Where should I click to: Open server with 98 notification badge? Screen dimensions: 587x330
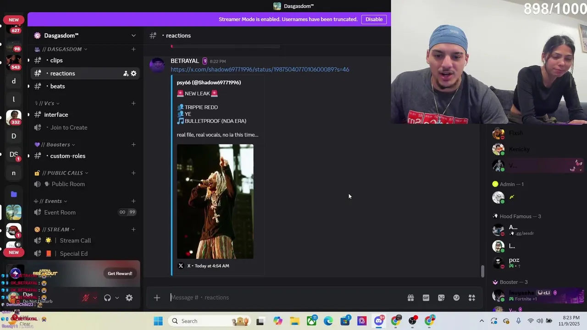pos(14,45)
